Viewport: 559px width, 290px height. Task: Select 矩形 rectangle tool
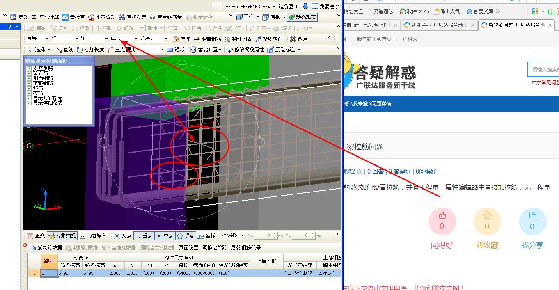176,50
